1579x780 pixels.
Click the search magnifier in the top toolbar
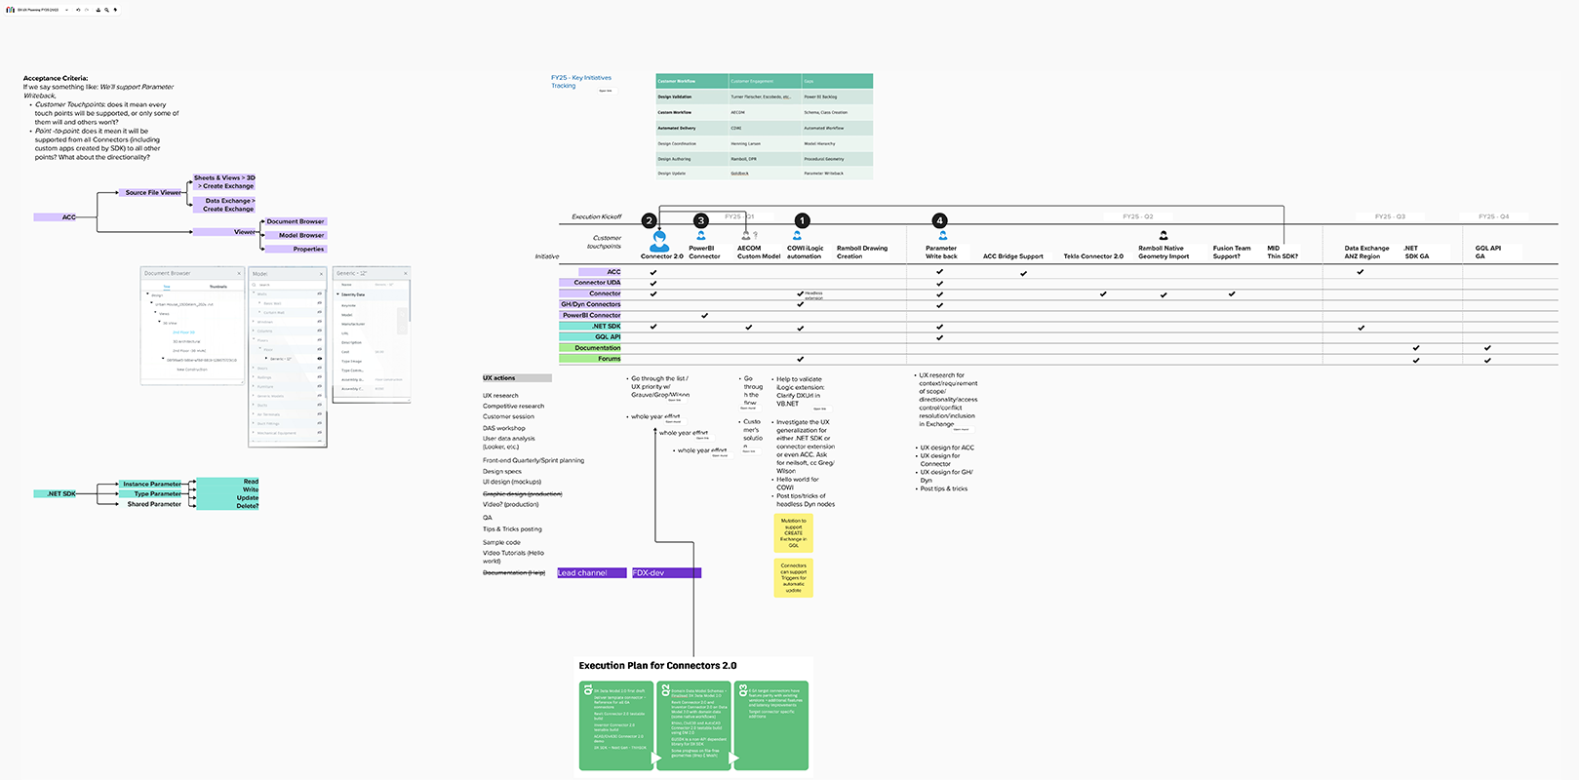pos(107,10)
